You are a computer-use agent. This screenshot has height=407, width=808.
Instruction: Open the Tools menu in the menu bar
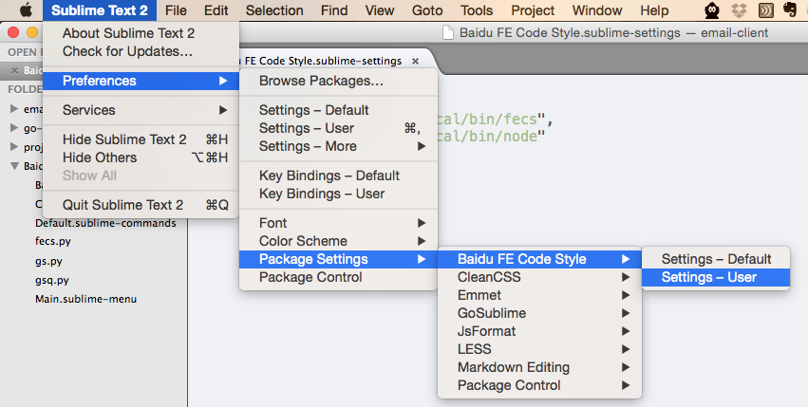(x=477, y=10)
